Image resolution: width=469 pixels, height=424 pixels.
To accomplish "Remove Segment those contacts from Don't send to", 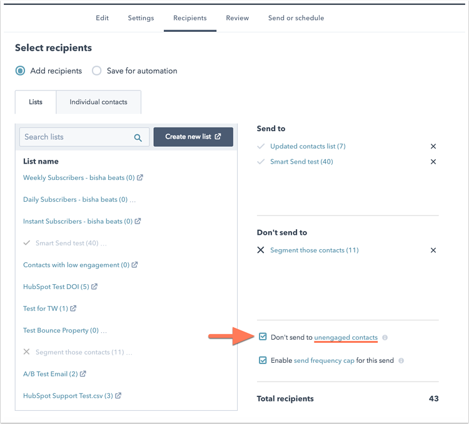I will tap(433, 250).
